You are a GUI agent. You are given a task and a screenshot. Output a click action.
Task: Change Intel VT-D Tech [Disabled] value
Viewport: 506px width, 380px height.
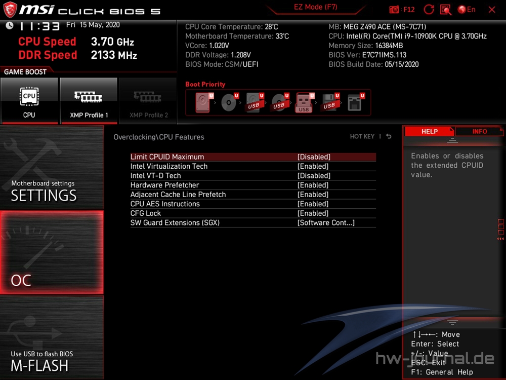tap(314, 175)
